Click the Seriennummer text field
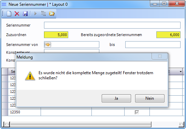Screen dimensions: 186x129 click(x=112, y=25)
